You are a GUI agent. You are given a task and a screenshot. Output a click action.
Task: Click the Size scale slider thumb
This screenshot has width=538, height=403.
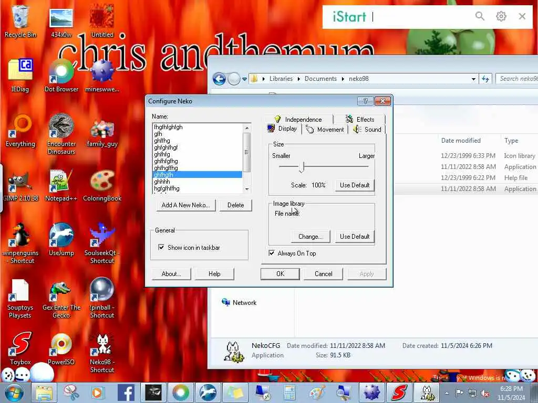(x=302, y=167)
